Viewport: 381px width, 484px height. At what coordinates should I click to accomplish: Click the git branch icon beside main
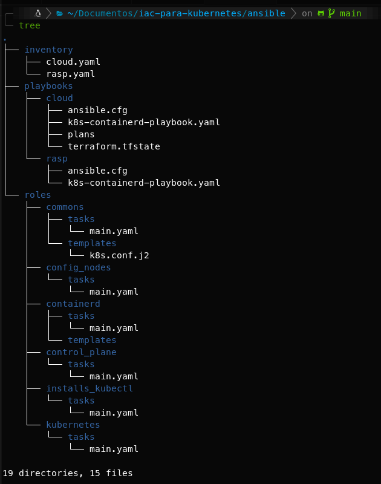tap(331, 13)
